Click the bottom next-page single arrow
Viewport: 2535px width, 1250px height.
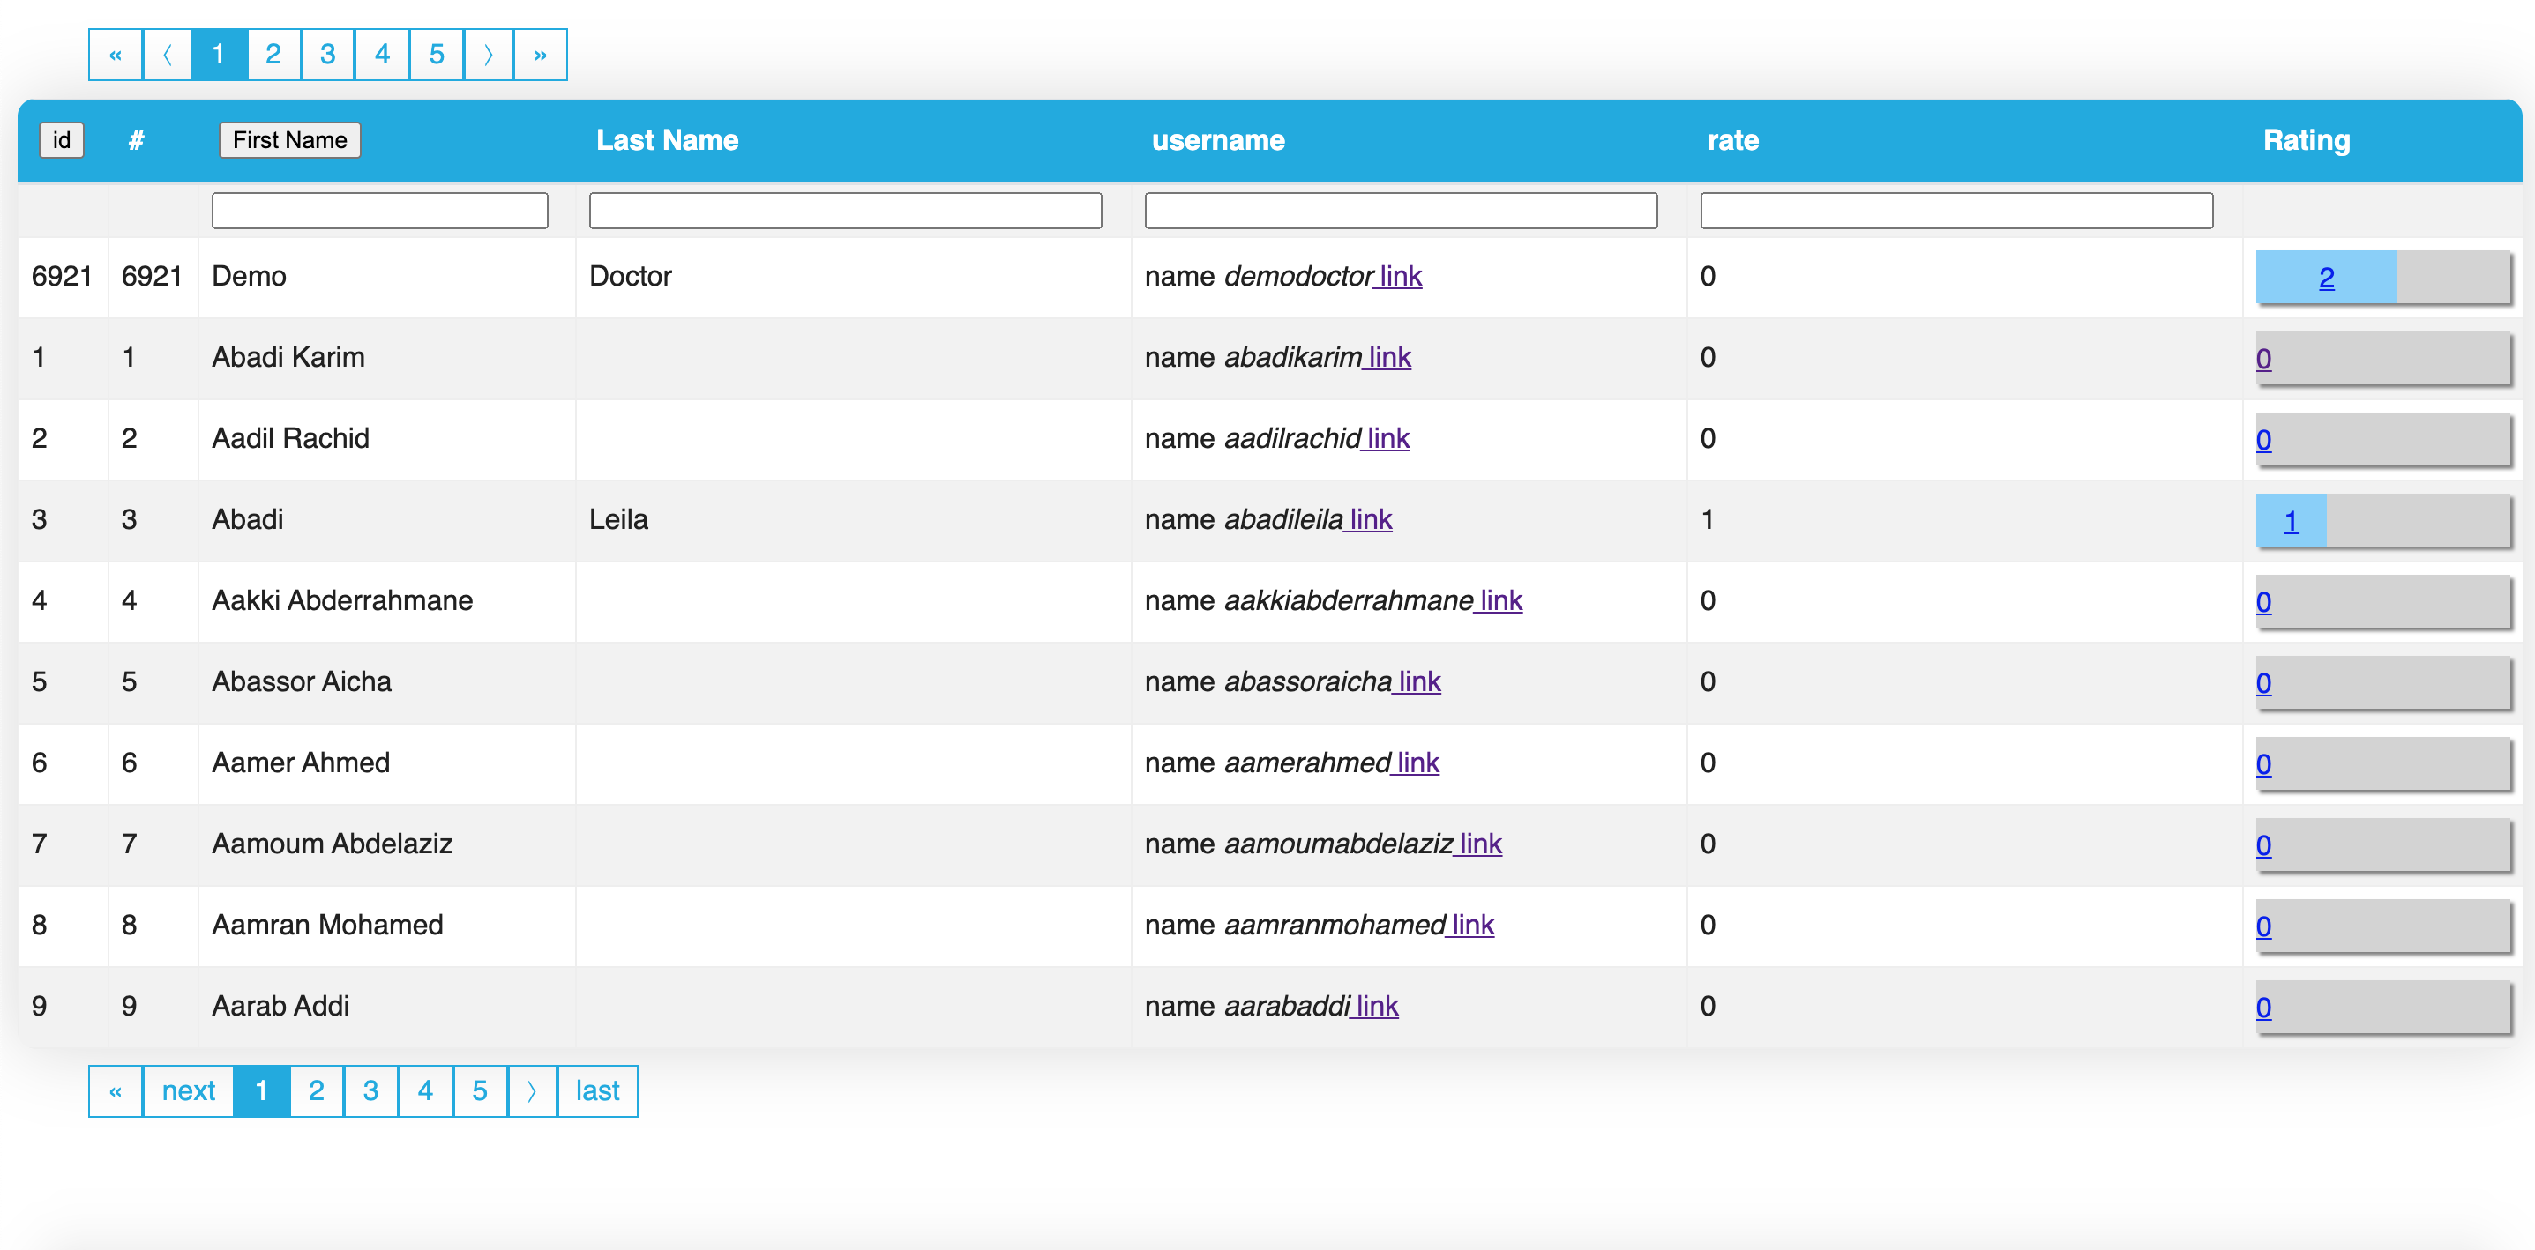tap(533, 1090)
